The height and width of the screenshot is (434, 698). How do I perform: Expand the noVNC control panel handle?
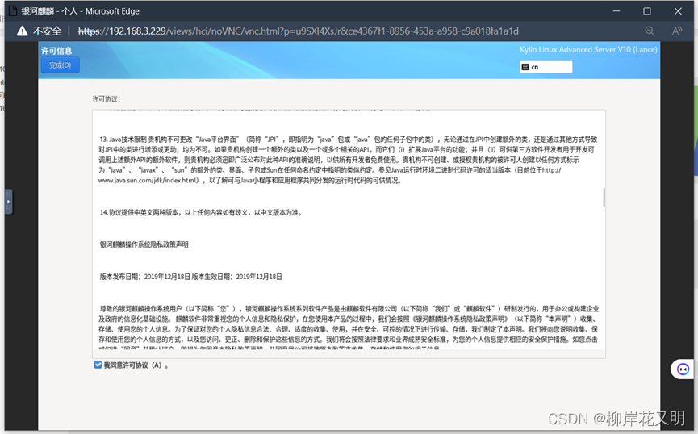8,202
